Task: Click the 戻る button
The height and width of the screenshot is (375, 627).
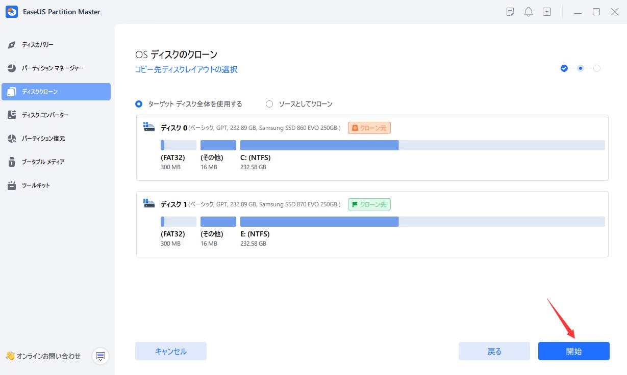Action: [494, 351]
